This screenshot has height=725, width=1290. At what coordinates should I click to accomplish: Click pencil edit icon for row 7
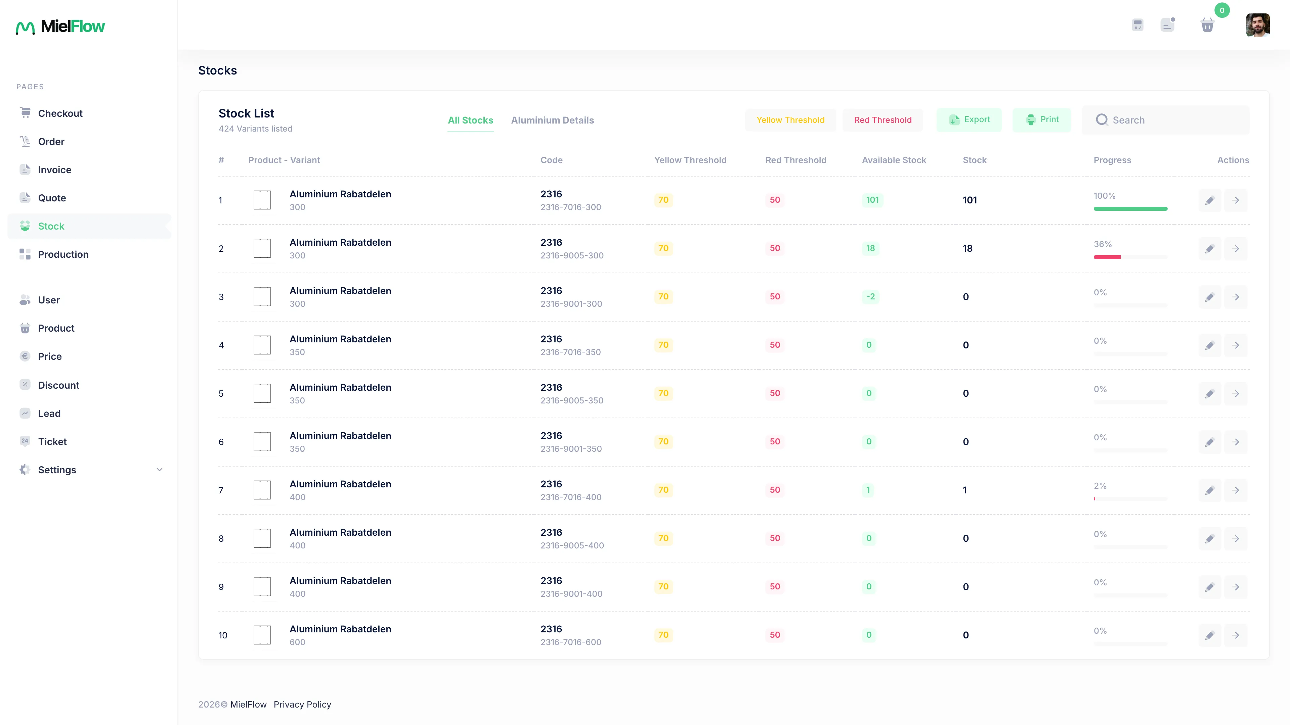tap(1209, 490)
